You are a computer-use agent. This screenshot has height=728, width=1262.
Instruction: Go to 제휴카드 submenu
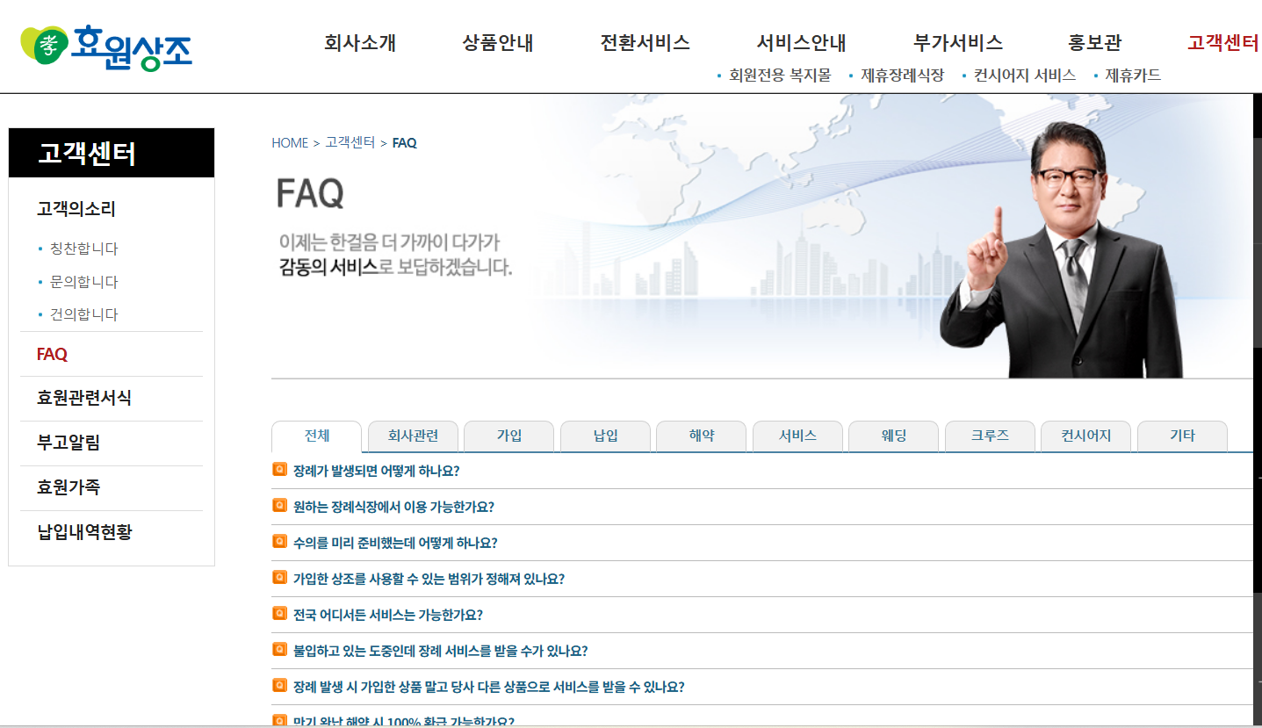point(1133,76)
